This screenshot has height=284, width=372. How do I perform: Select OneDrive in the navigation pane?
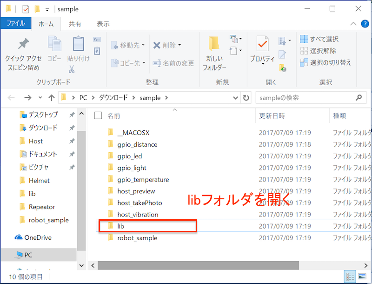tap(38, 237)
